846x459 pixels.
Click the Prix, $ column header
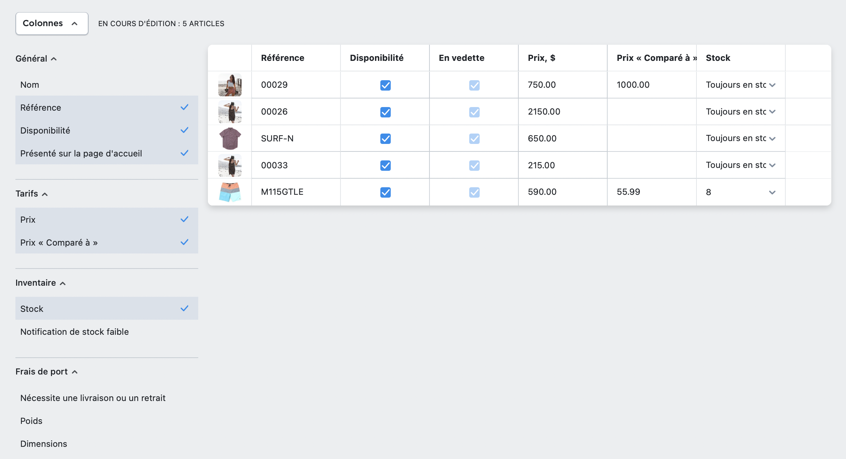coord(562,58)
